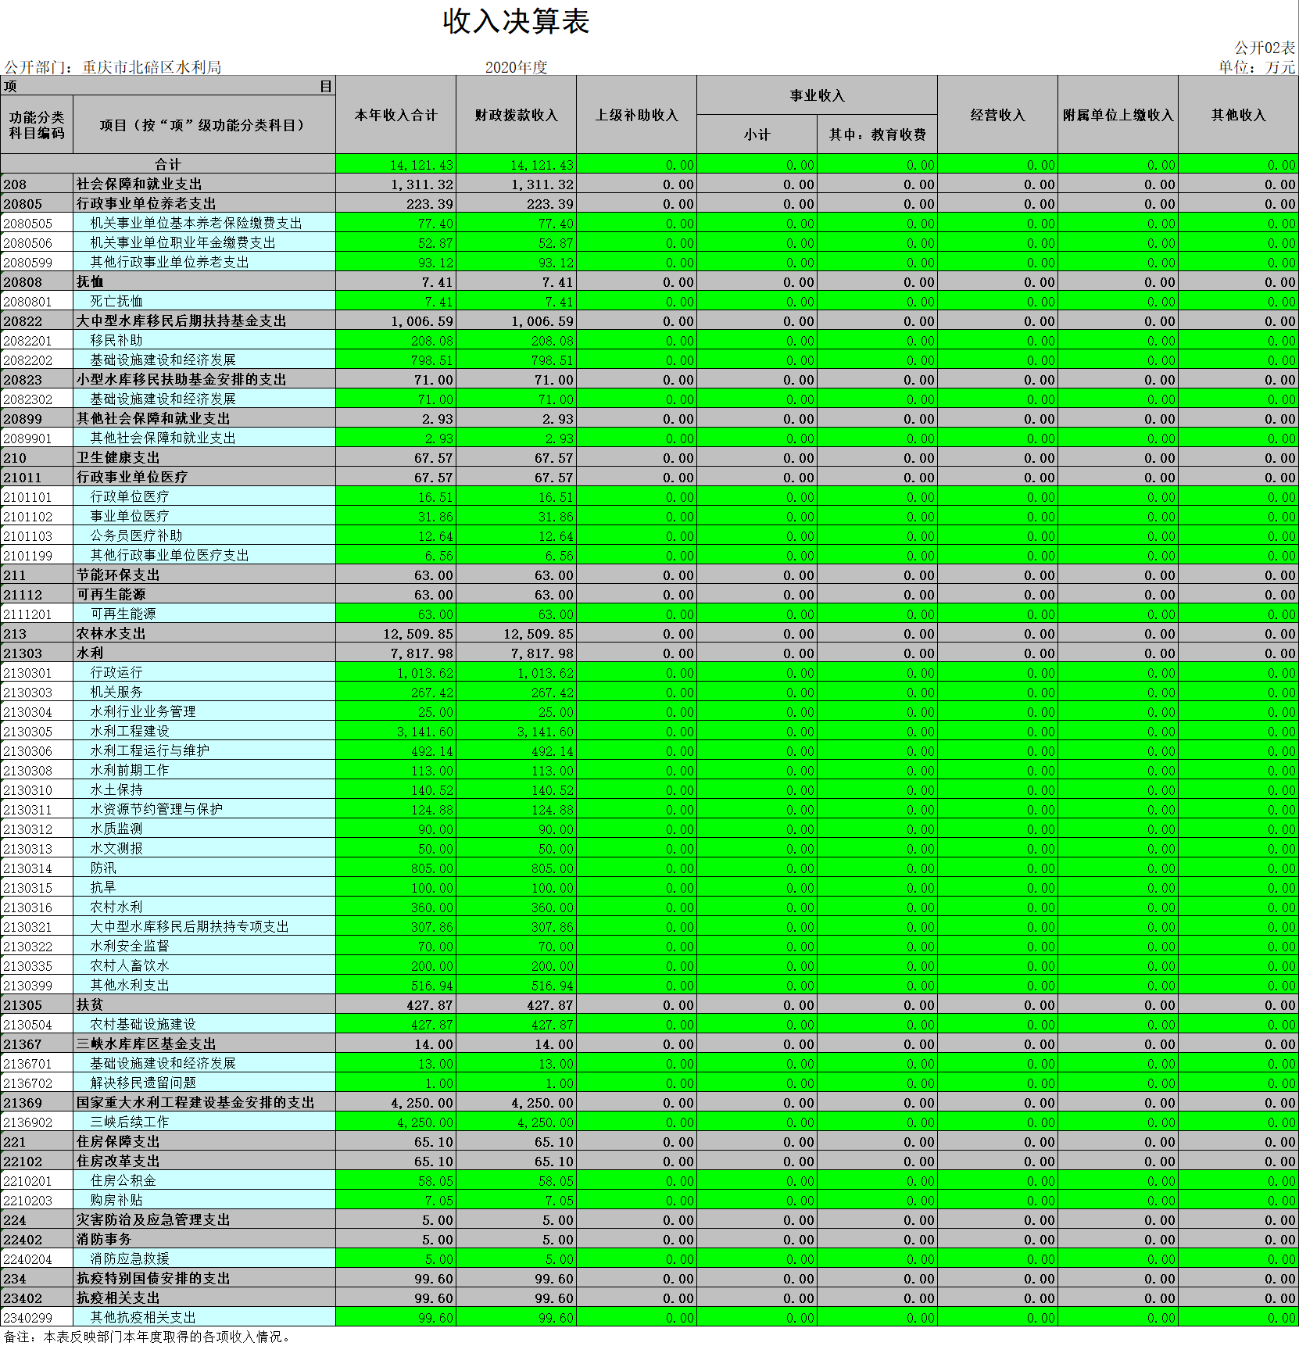Click "大中型水库移民后期扶持基金支出" row
The width and height of the screenshot is (1299, 1346).
coord(181,320)
